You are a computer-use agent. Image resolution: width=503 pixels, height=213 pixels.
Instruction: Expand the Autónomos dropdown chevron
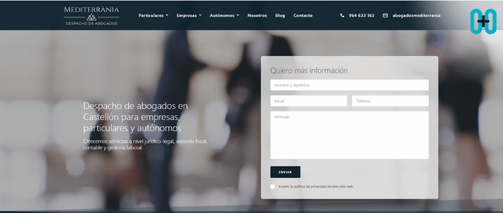pos(238,15)
